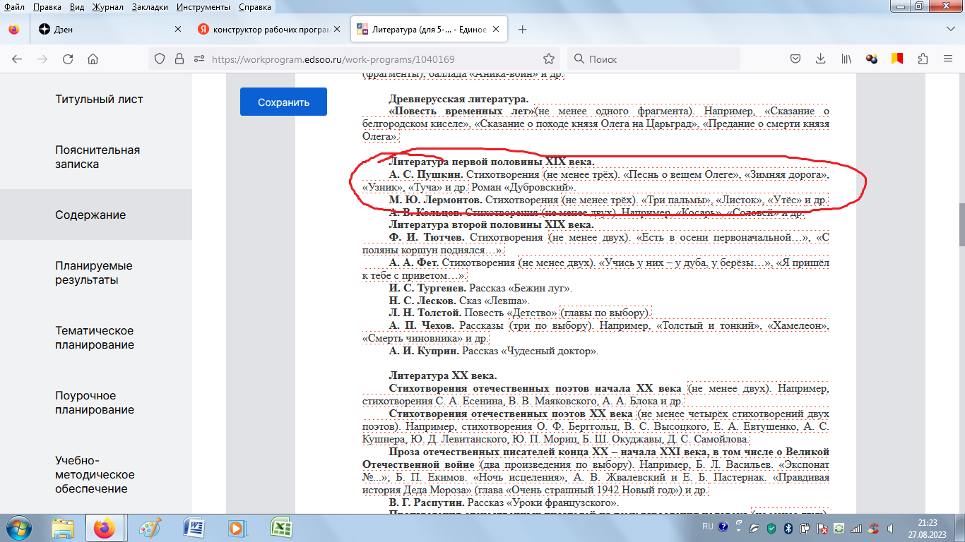Click the colored balls extension icon
This screenshot has width=965, height=542.
pyautogui.click(x=872, y=59)
